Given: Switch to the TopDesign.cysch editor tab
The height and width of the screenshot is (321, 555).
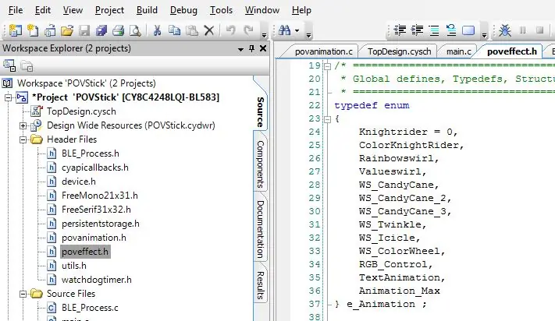Looking at the screenshot, I should click(399, 51).
